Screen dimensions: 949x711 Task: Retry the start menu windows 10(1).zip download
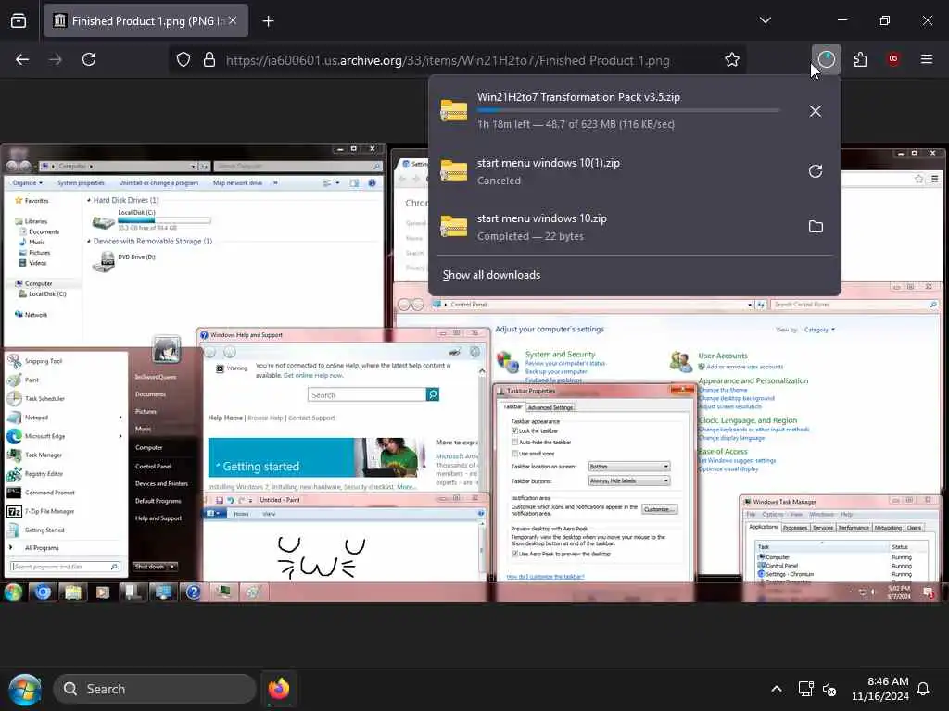coord(816,171)
